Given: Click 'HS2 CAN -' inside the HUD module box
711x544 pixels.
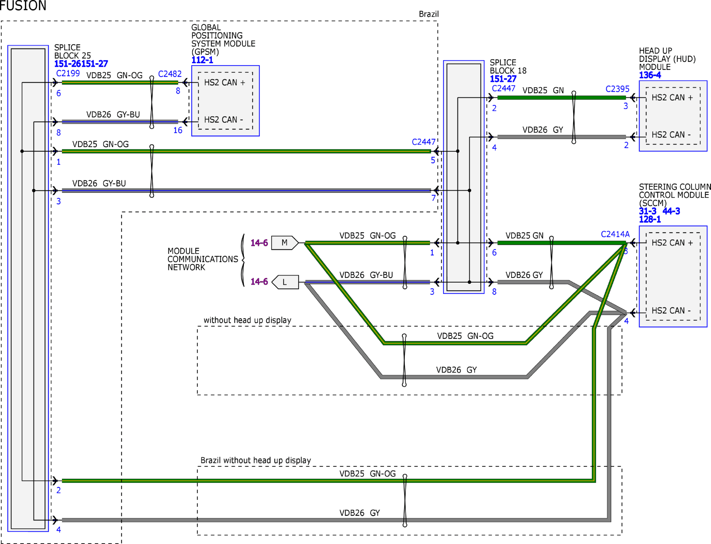Looking at the screenshot, I should [x=671, y=134].
